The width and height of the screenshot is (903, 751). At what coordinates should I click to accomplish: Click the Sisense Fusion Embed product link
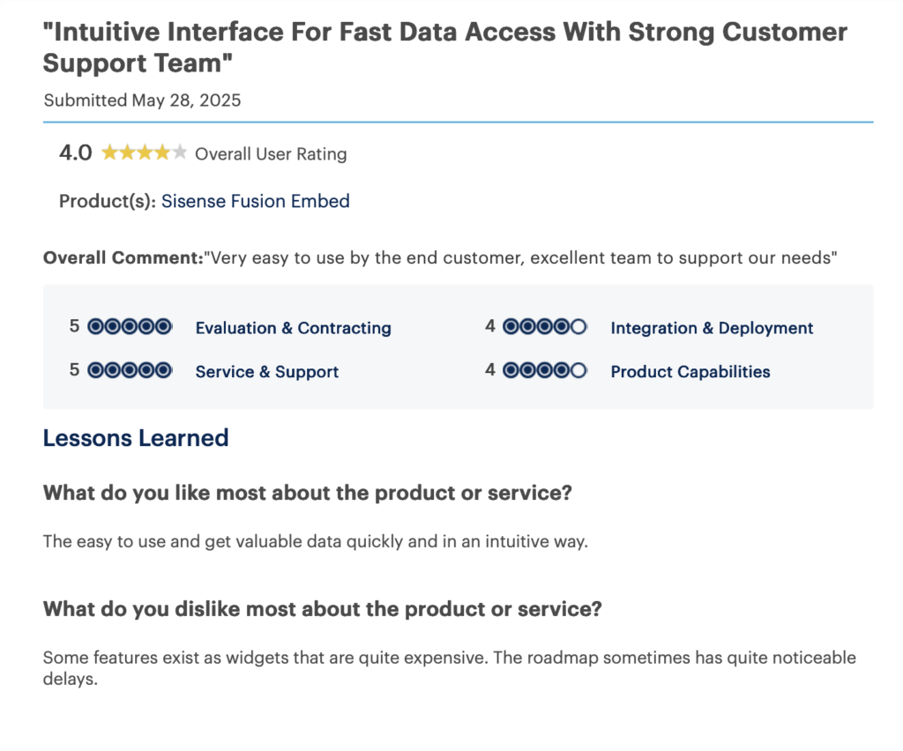tap(255, 201)
